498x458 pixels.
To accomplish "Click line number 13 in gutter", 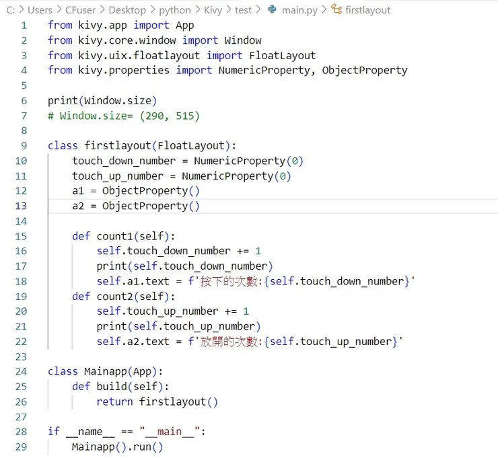I will (x=21, y=206).
